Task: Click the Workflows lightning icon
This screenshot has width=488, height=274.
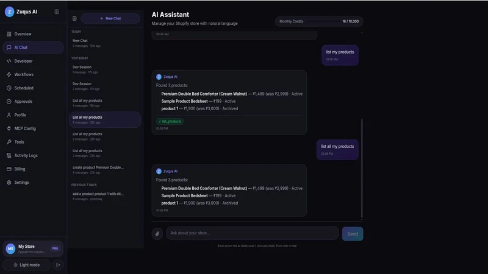Action: tap(9, 74)
